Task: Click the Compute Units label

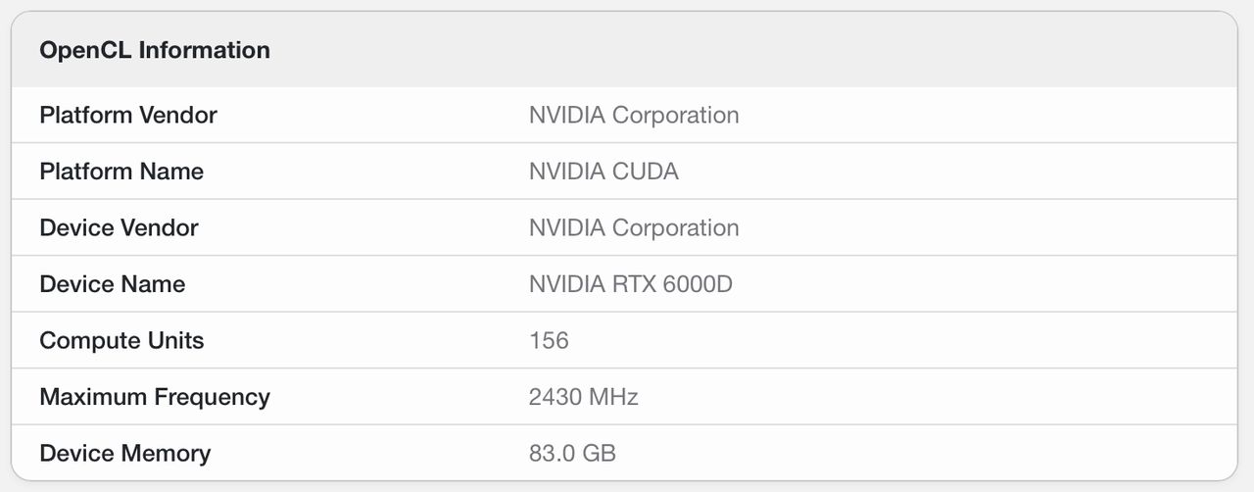Action: tap(121, 340)
